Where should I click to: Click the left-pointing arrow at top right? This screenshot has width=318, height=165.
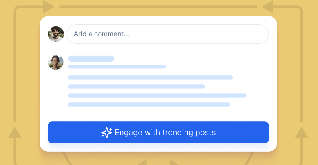(x=267, y=7)
